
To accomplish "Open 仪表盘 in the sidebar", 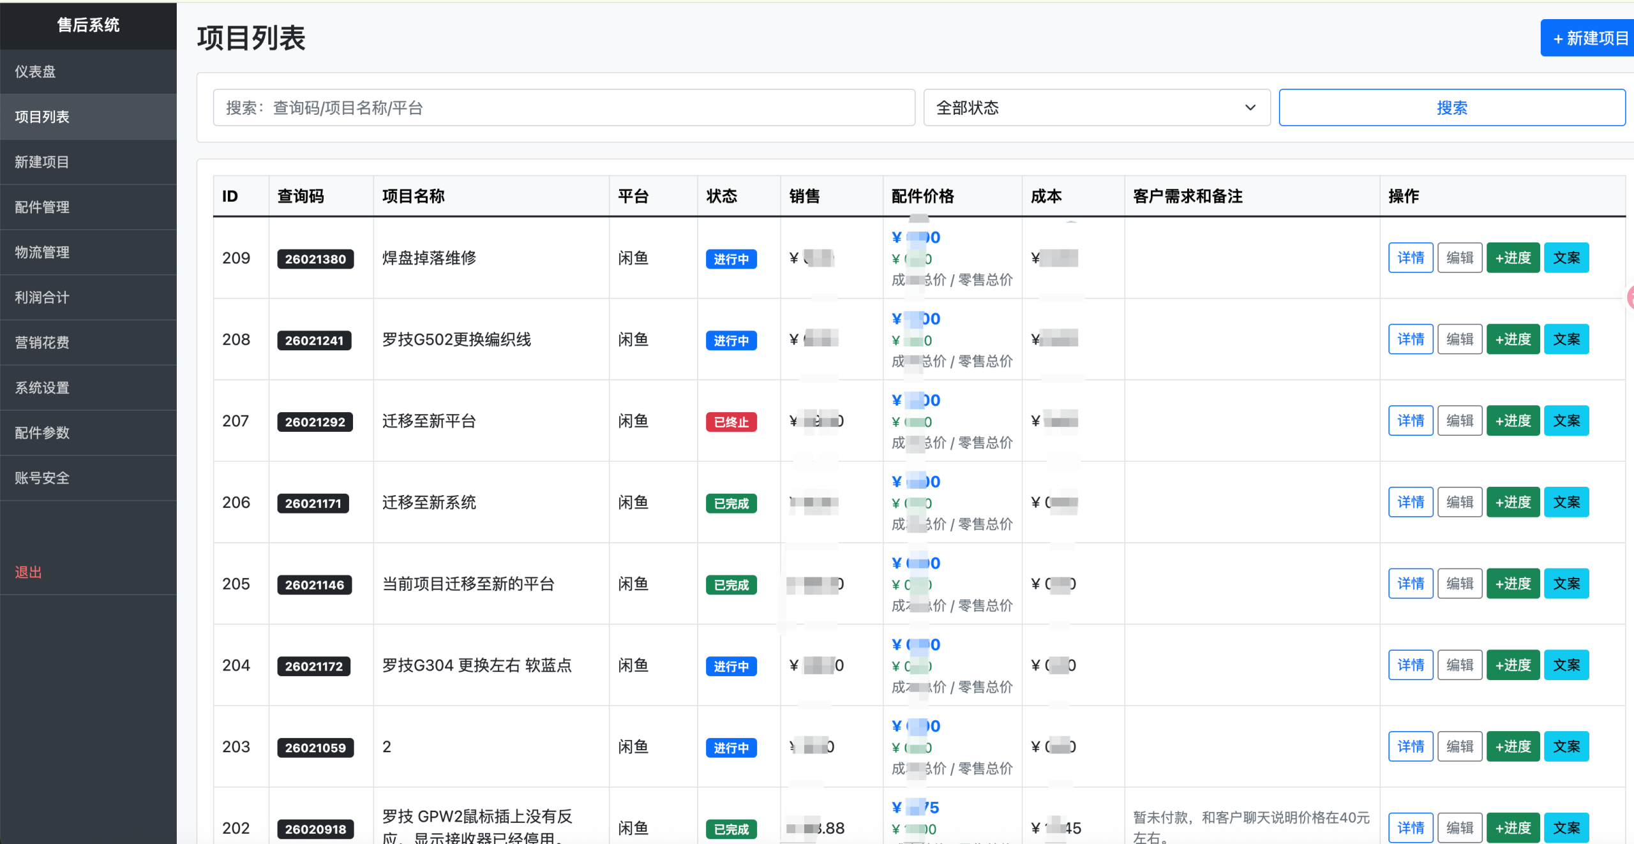I will (x=36, y=71).
